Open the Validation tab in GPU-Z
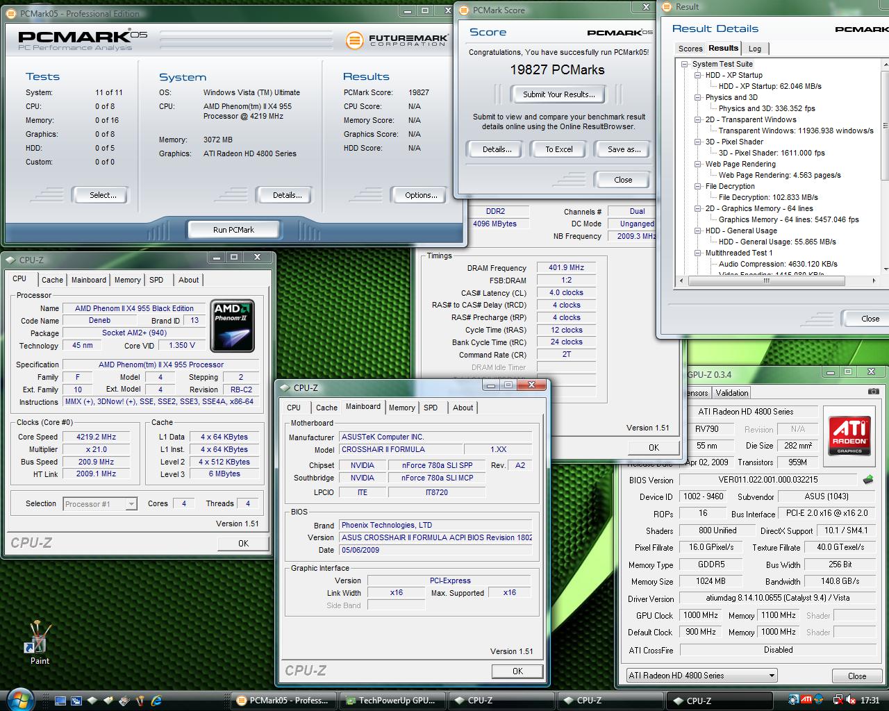 point(732,392)
